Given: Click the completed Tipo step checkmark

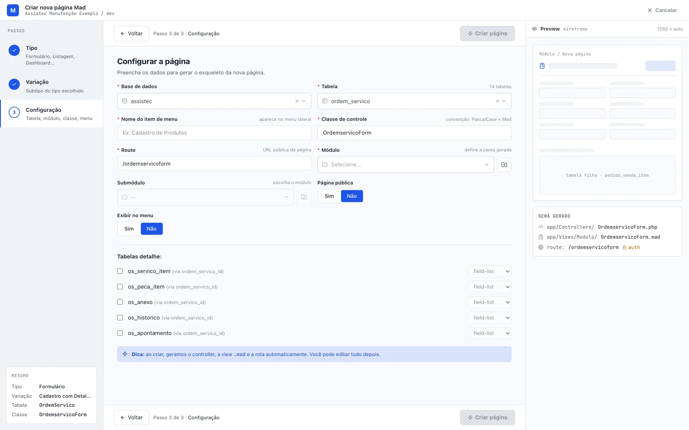Looking at the screenshot, I should coord(14,50).
